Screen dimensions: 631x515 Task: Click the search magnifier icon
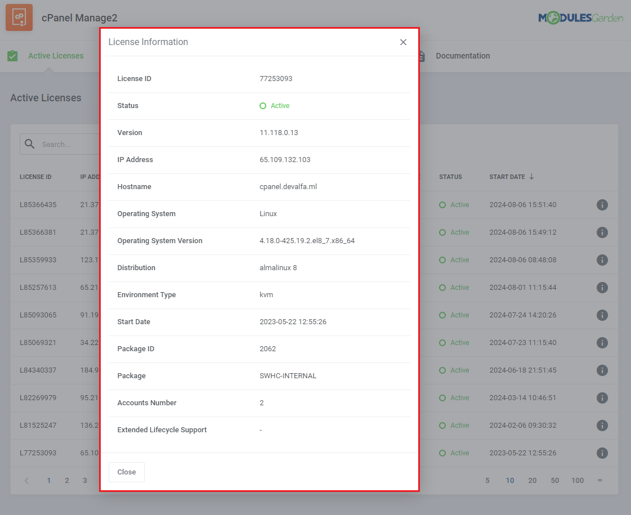[x=30, y=144]
